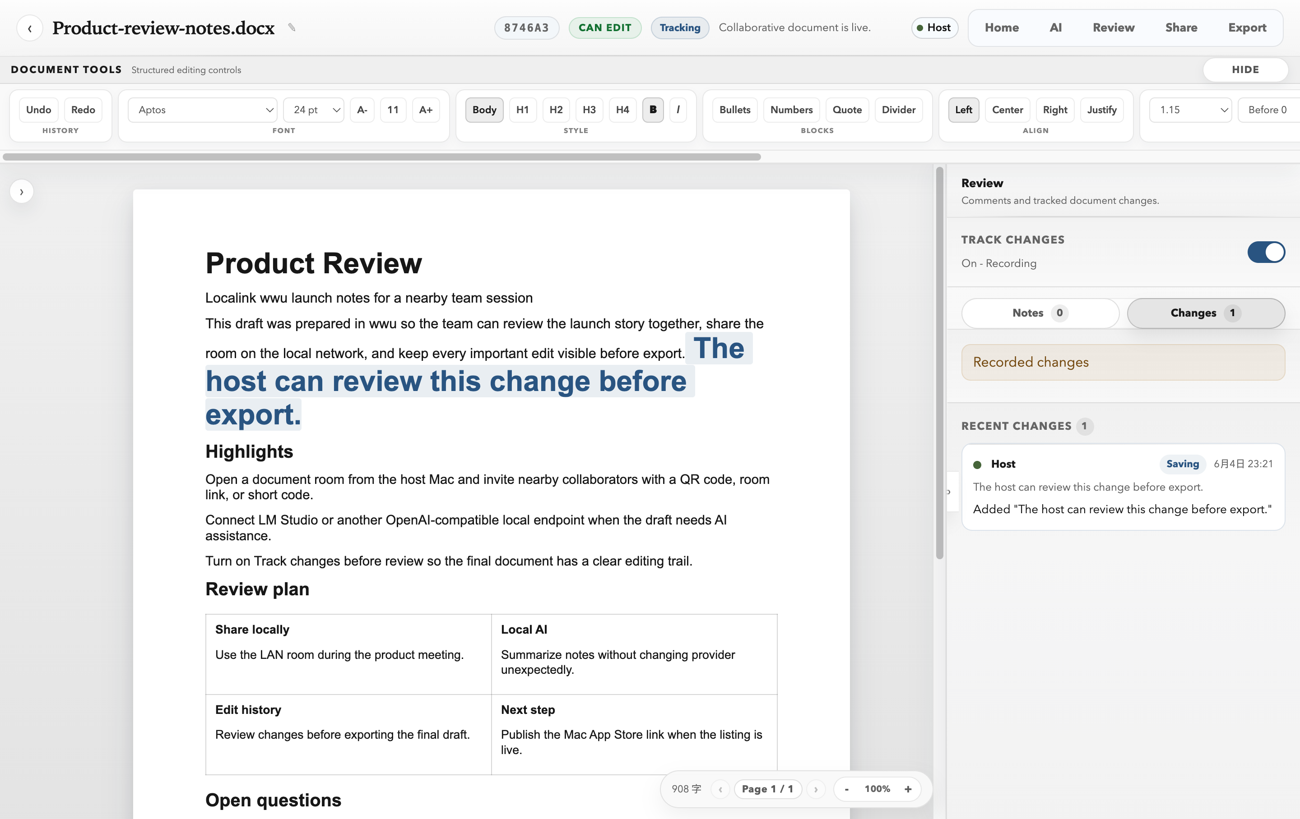
Task: Reset font size to 11
Action: [393, 110]
